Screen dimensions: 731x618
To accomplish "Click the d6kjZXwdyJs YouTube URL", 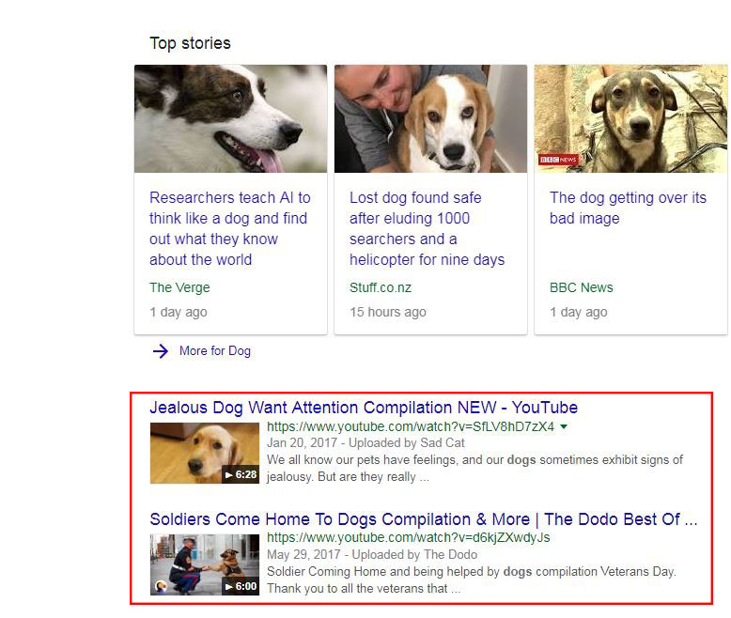I will click(x=409, y=538).
